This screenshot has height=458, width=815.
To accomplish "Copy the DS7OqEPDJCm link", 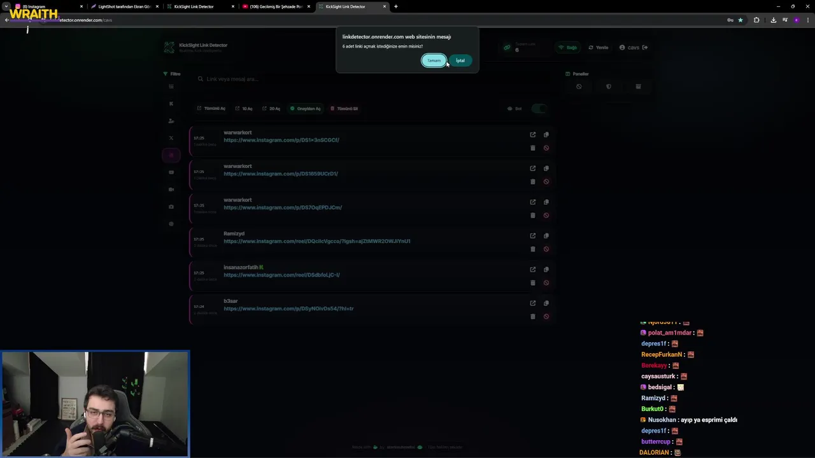I will tap(546, 202).
